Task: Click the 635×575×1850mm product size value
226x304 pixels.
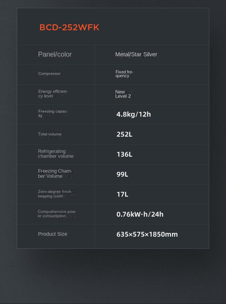Action: coord(147,234)
